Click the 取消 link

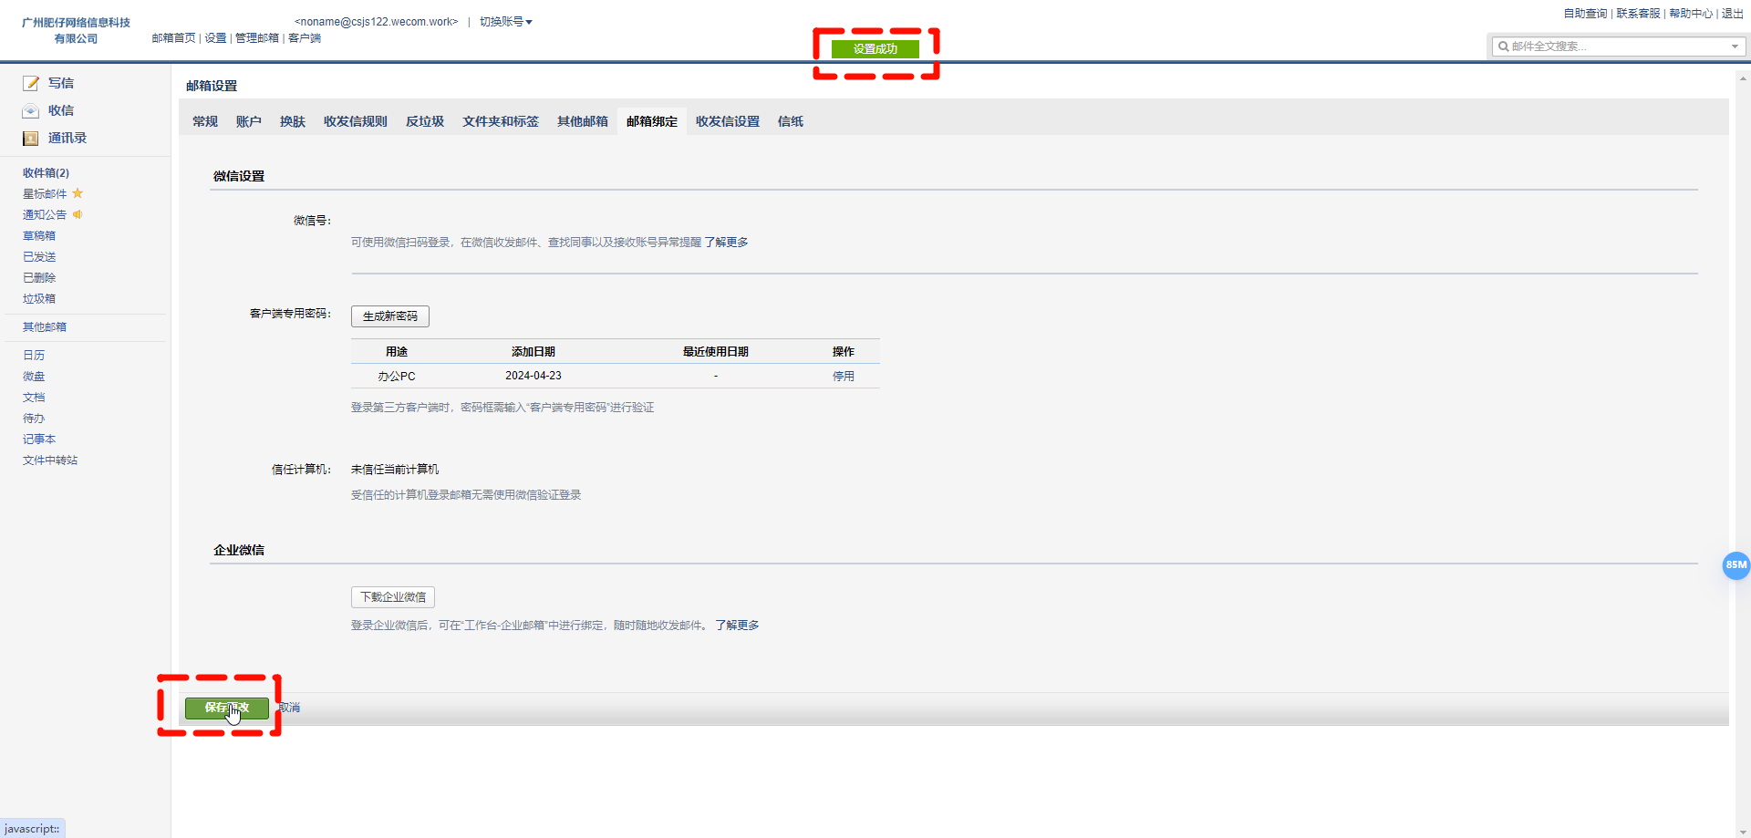289,708
